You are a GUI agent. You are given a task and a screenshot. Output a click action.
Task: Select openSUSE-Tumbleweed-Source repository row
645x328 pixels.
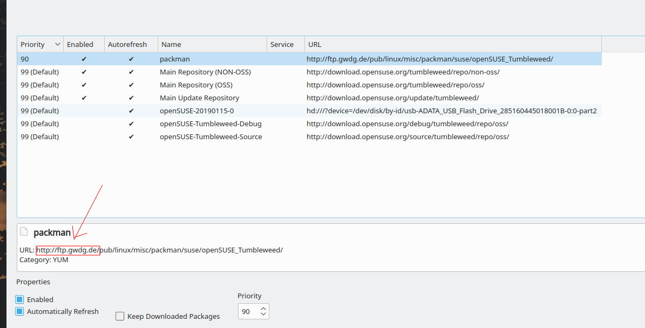[309, 136]
